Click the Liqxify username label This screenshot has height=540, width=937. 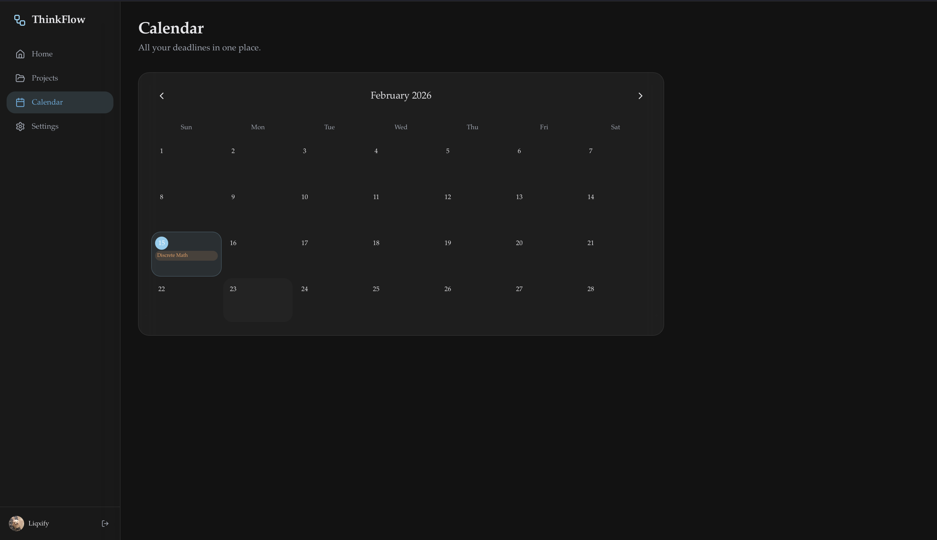(39, 523)
